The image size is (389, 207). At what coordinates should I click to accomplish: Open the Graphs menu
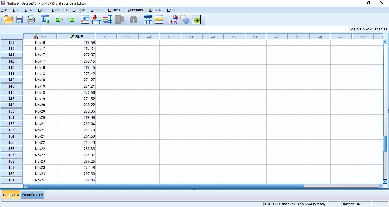[97, 10]
